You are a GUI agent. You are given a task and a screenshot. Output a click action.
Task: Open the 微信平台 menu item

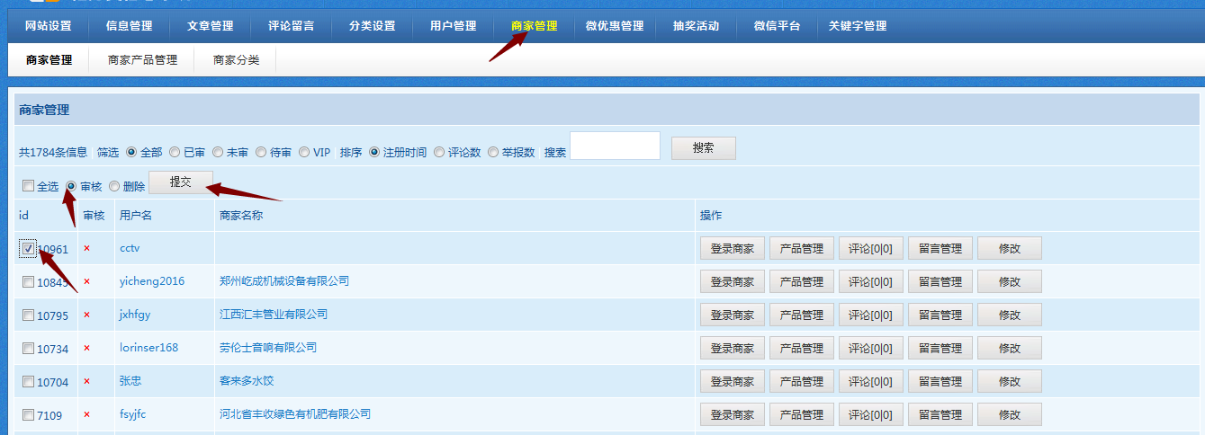tap(777, 26)
